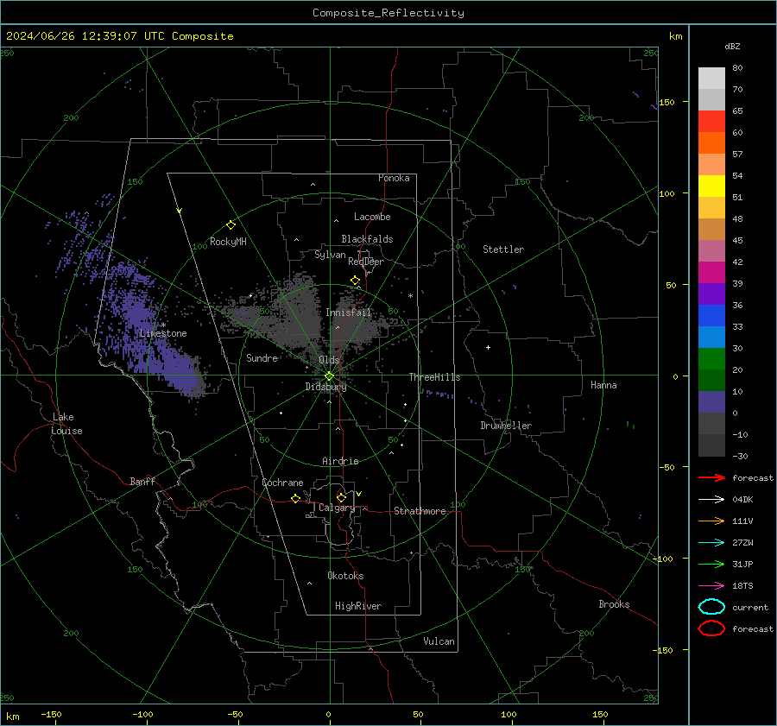Click the white 04DK arrow icon

coord(711,499)
